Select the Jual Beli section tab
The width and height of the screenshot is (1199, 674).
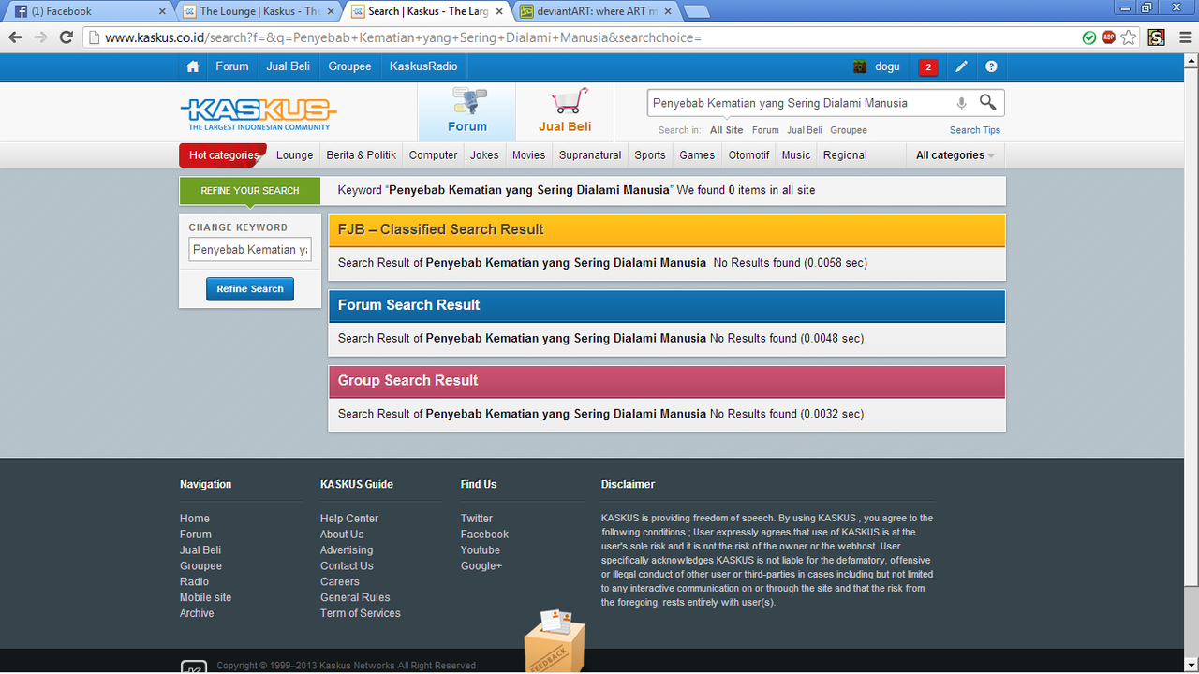(x=565, y=111)
